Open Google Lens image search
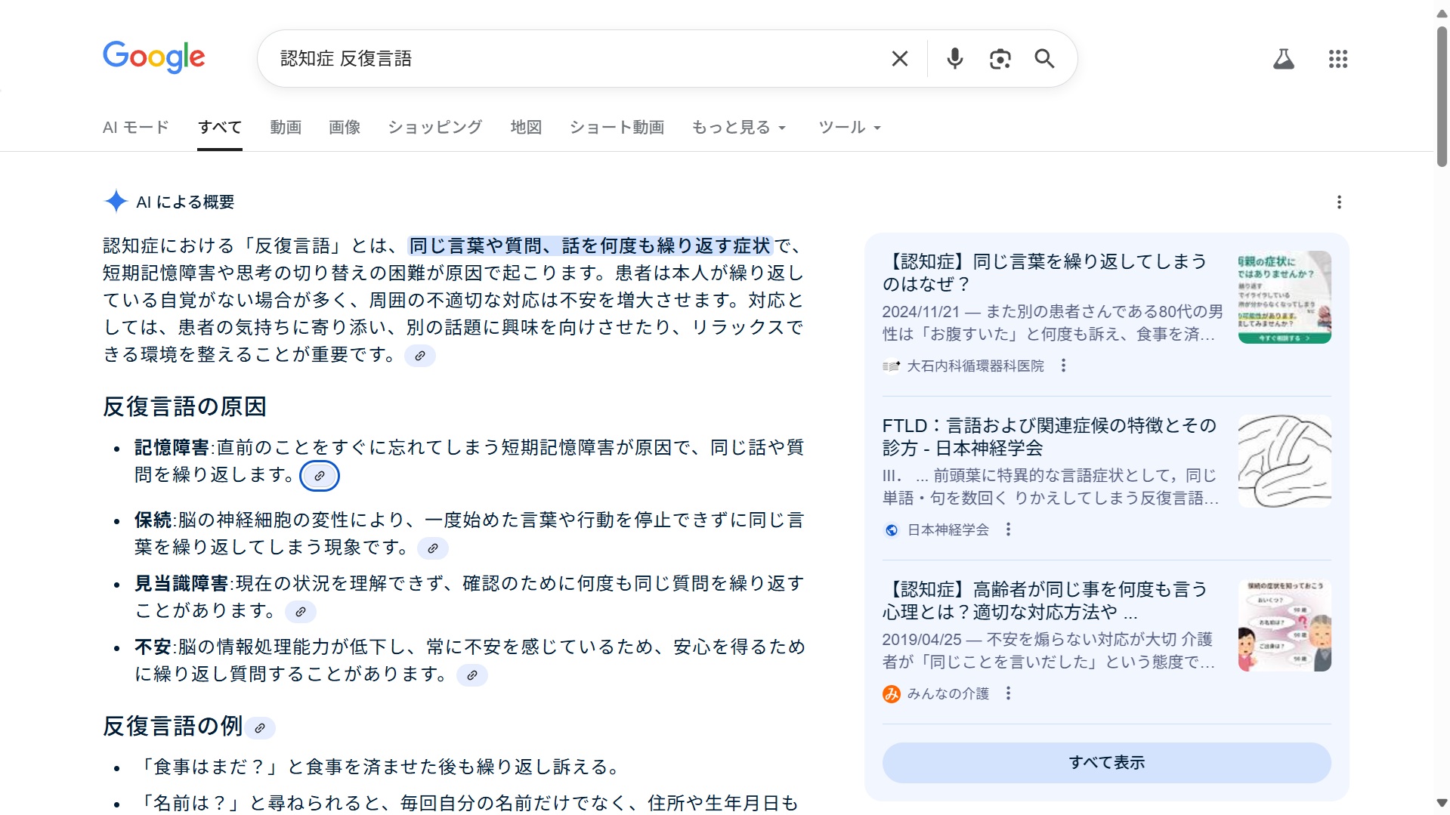Screen dimensions: 1450x815 pos(1000,59)
